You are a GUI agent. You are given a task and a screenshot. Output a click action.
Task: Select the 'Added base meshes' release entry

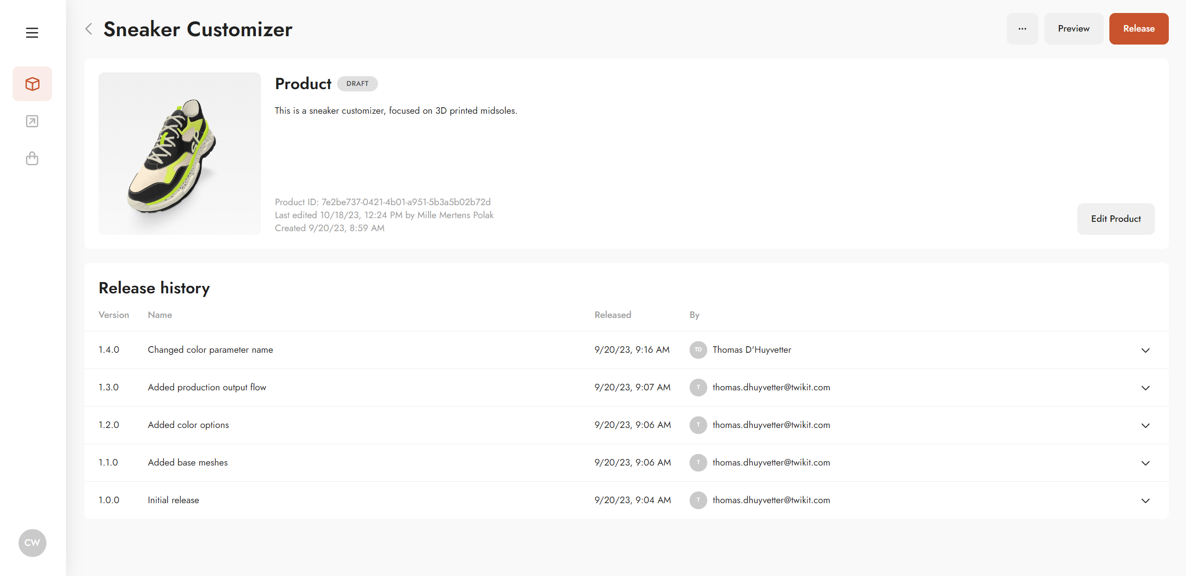tap(626, 463)
